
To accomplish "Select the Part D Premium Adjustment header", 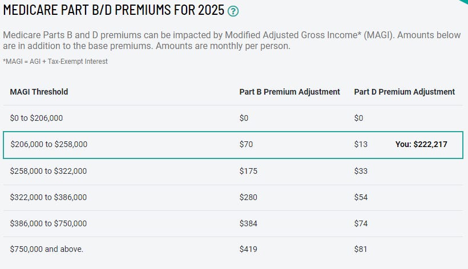I will (405, 92).
